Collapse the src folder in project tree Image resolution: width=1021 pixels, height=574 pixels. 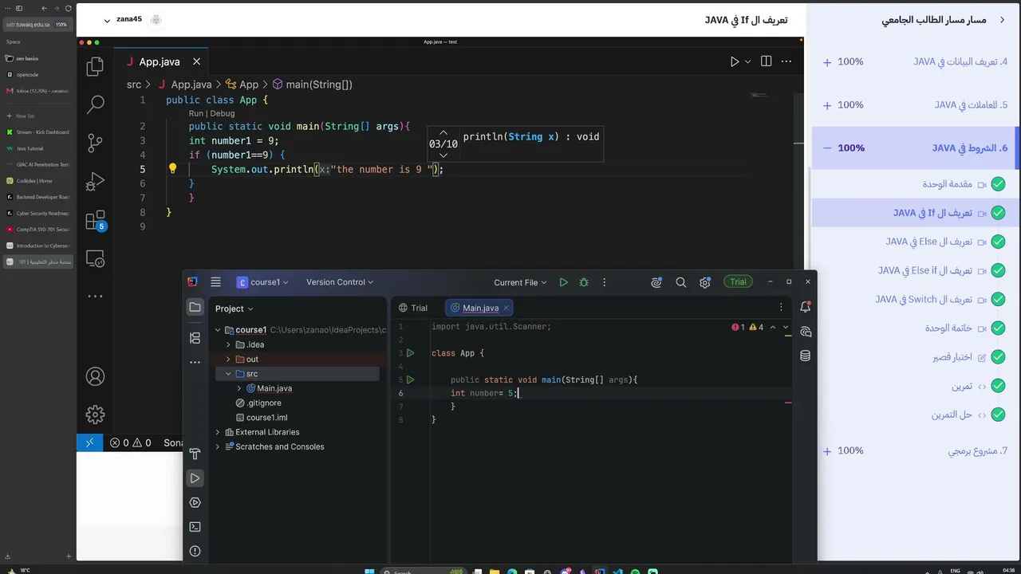[x=228, y=374]
